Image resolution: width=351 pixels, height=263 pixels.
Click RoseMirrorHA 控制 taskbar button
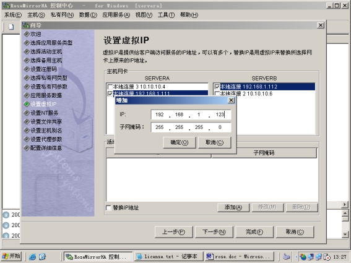(x=98, y=257)
